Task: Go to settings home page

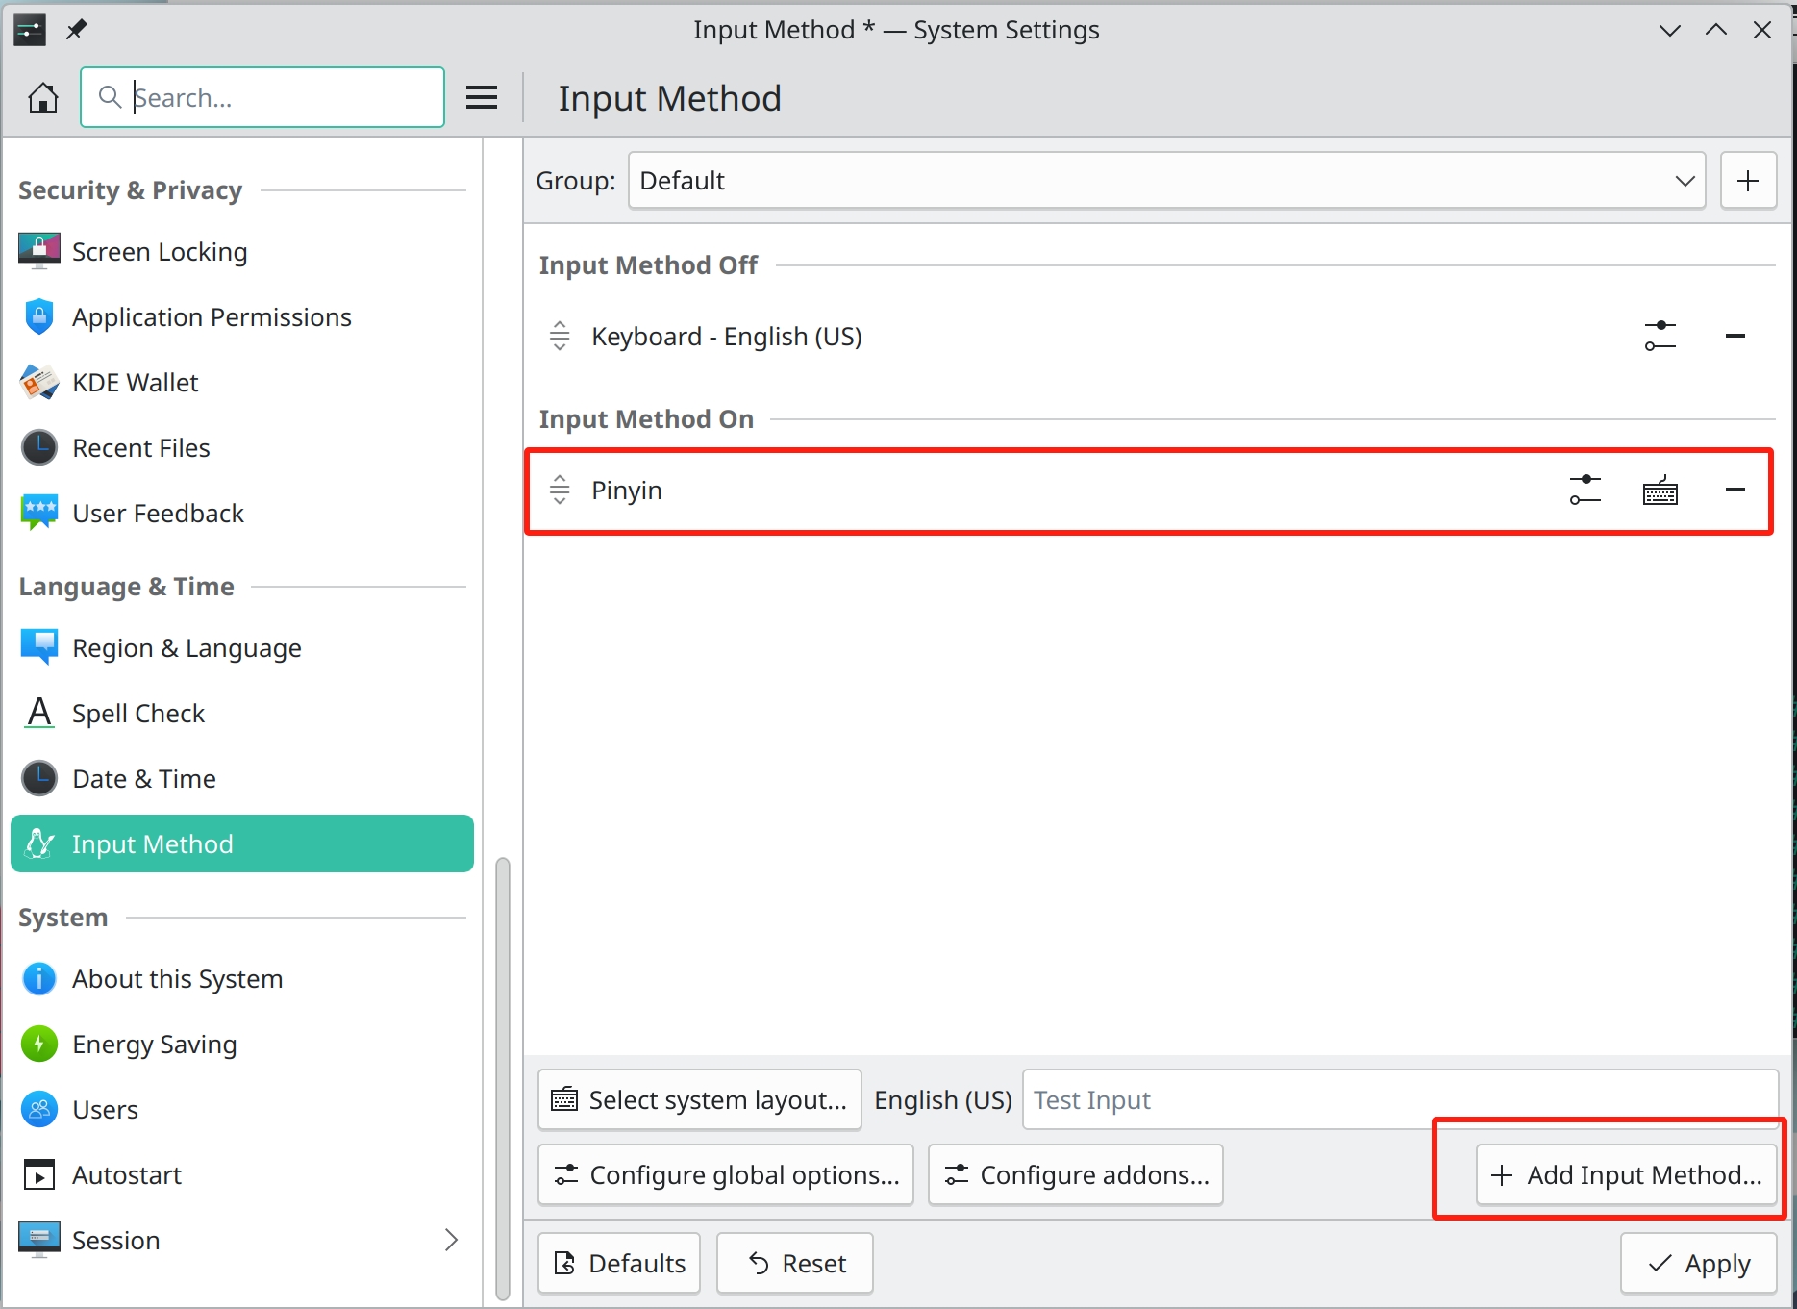Action: (42, 97)
